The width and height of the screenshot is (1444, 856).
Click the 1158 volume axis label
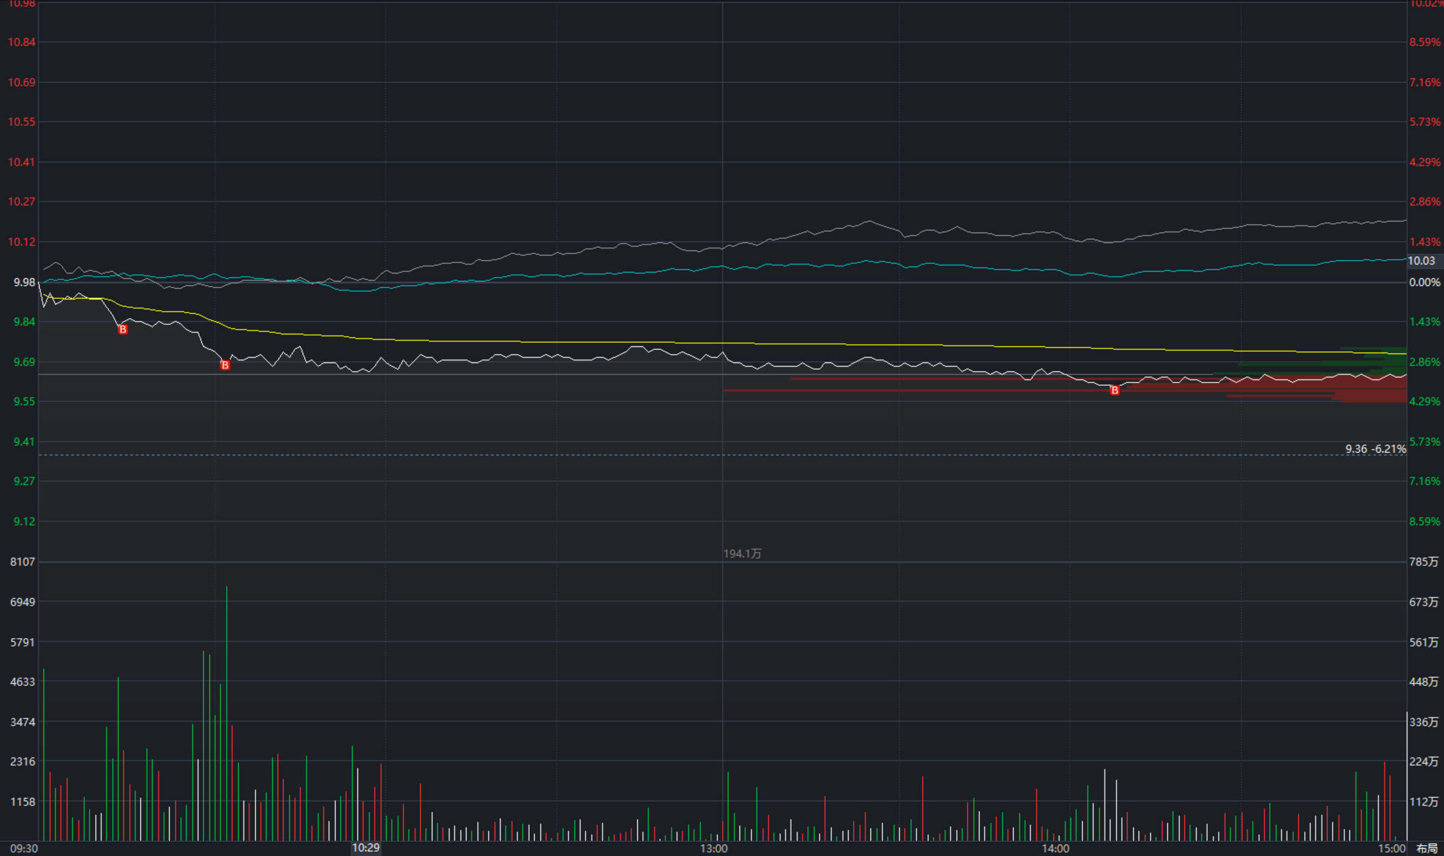(x=23, y=802)
